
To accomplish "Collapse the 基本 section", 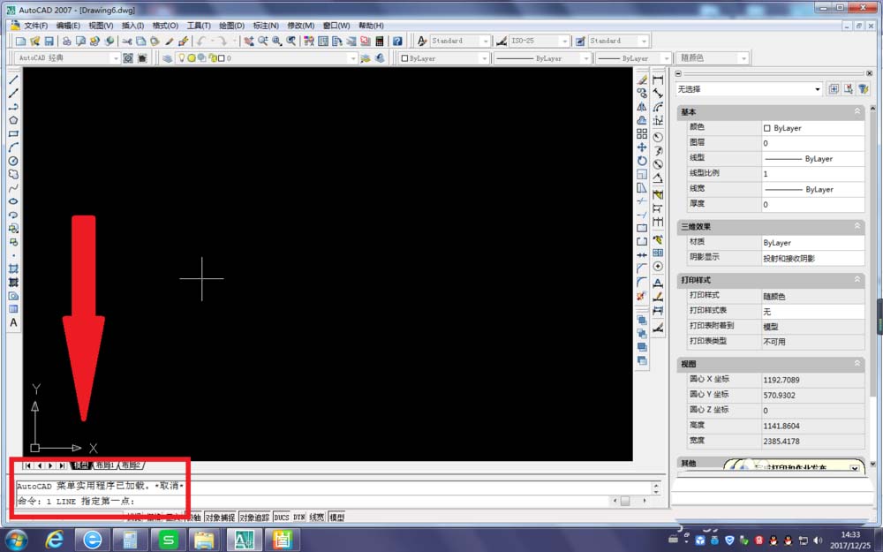I will tap(857, 111).
